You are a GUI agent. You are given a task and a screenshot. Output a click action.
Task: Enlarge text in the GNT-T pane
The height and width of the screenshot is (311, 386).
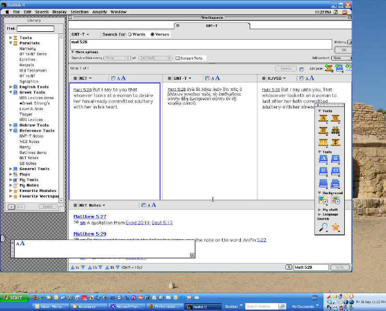pyautogui.click(x=218, y=78)
